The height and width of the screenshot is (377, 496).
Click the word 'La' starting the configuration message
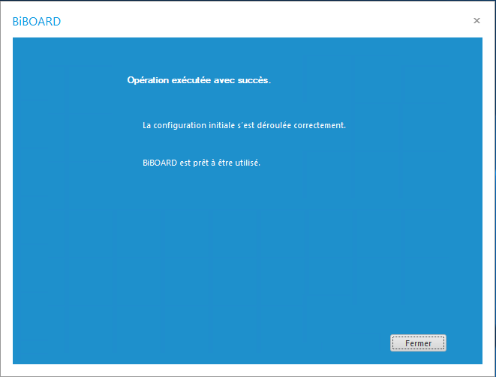pos(147,125)
